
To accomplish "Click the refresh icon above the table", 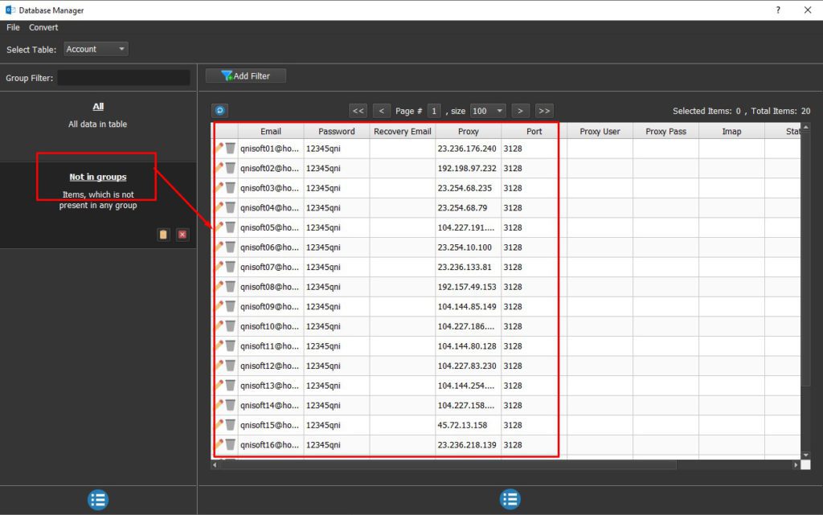I will 220,110.
